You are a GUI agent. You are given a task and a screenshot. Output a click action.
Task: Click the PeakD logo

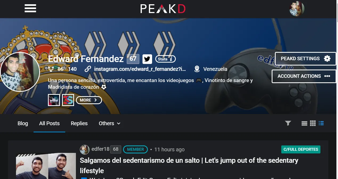pyautogui.click(x=163, y=9)
